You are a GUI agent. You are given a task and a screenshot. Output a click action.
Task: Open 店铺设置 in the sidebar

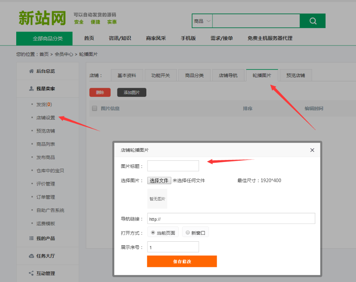coord(45,118)
